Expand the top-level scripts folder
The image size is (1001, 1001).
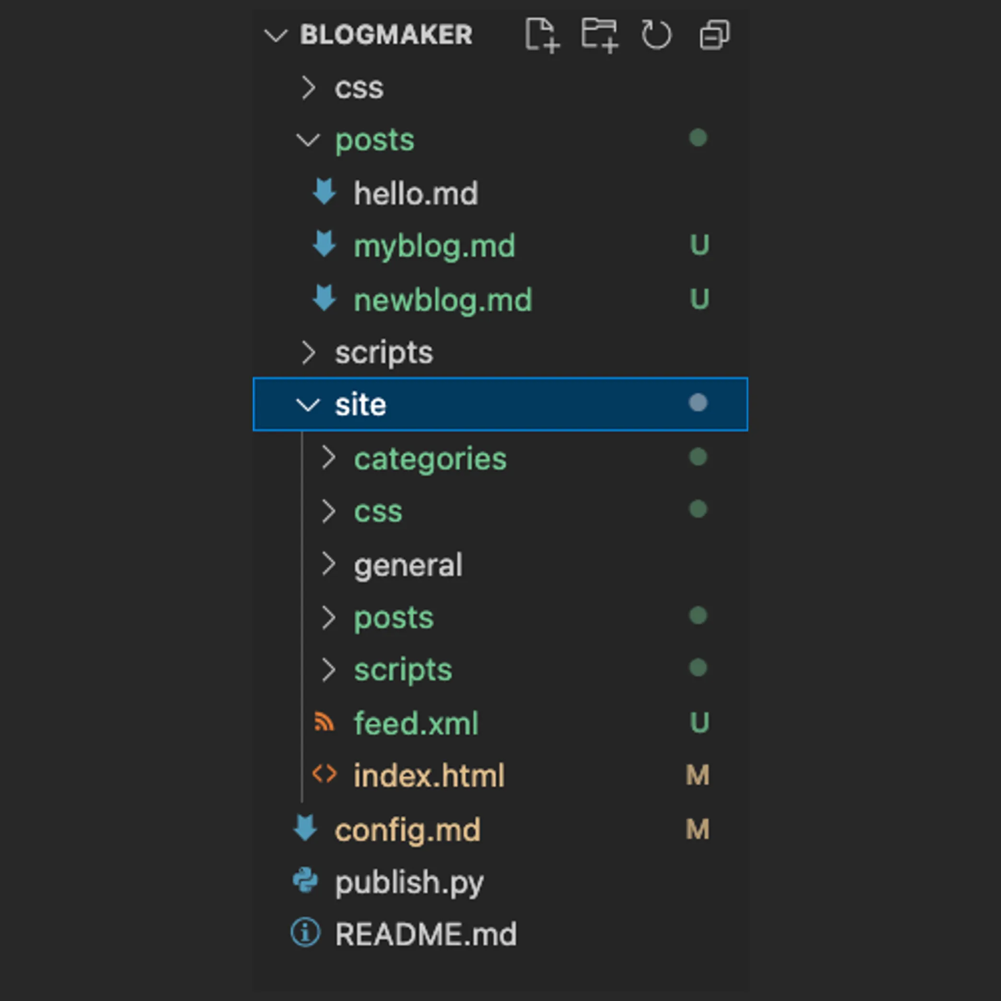tap(308, 352)
